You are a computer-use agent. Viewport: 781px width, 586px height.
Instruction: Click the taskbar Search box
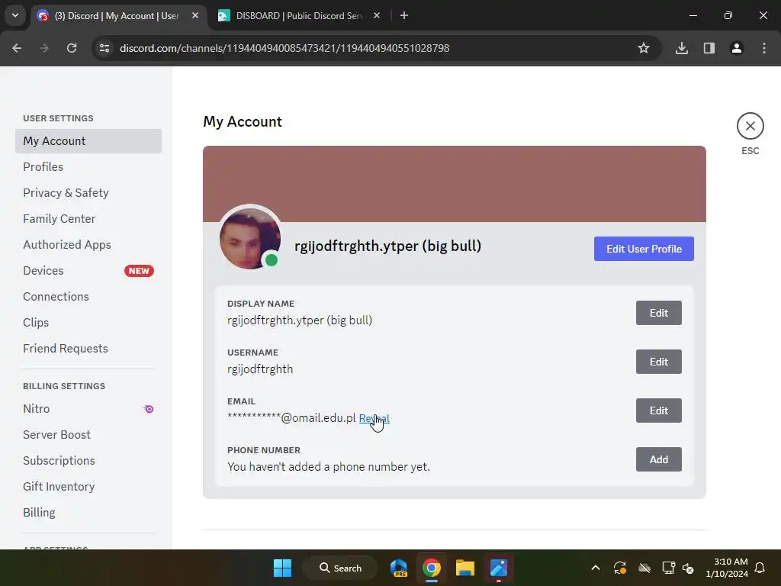[x=340, y=568]
